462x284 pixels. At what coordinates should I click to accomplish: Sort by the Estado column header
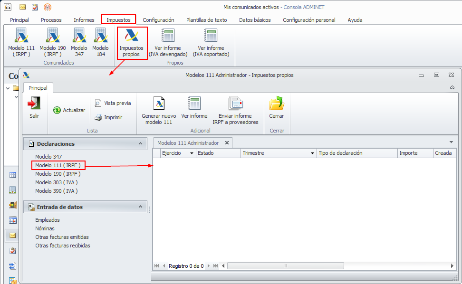218,153
